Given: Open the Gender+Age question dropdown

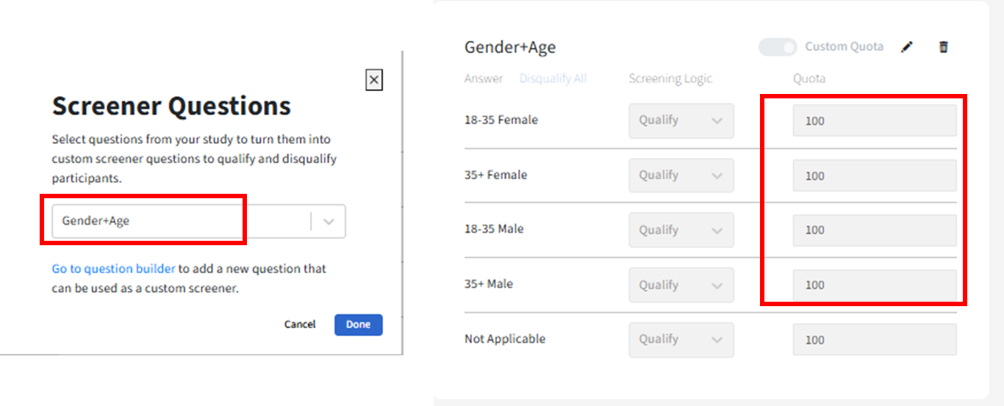Looking at the screenshot, I should point(184,221).
